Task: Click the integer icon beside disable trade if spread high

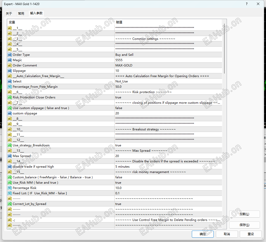Action: tap(10, 167)
